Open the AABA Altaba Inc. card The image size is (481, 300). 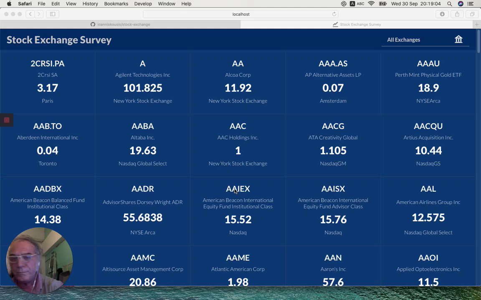[x=143, y=145]
